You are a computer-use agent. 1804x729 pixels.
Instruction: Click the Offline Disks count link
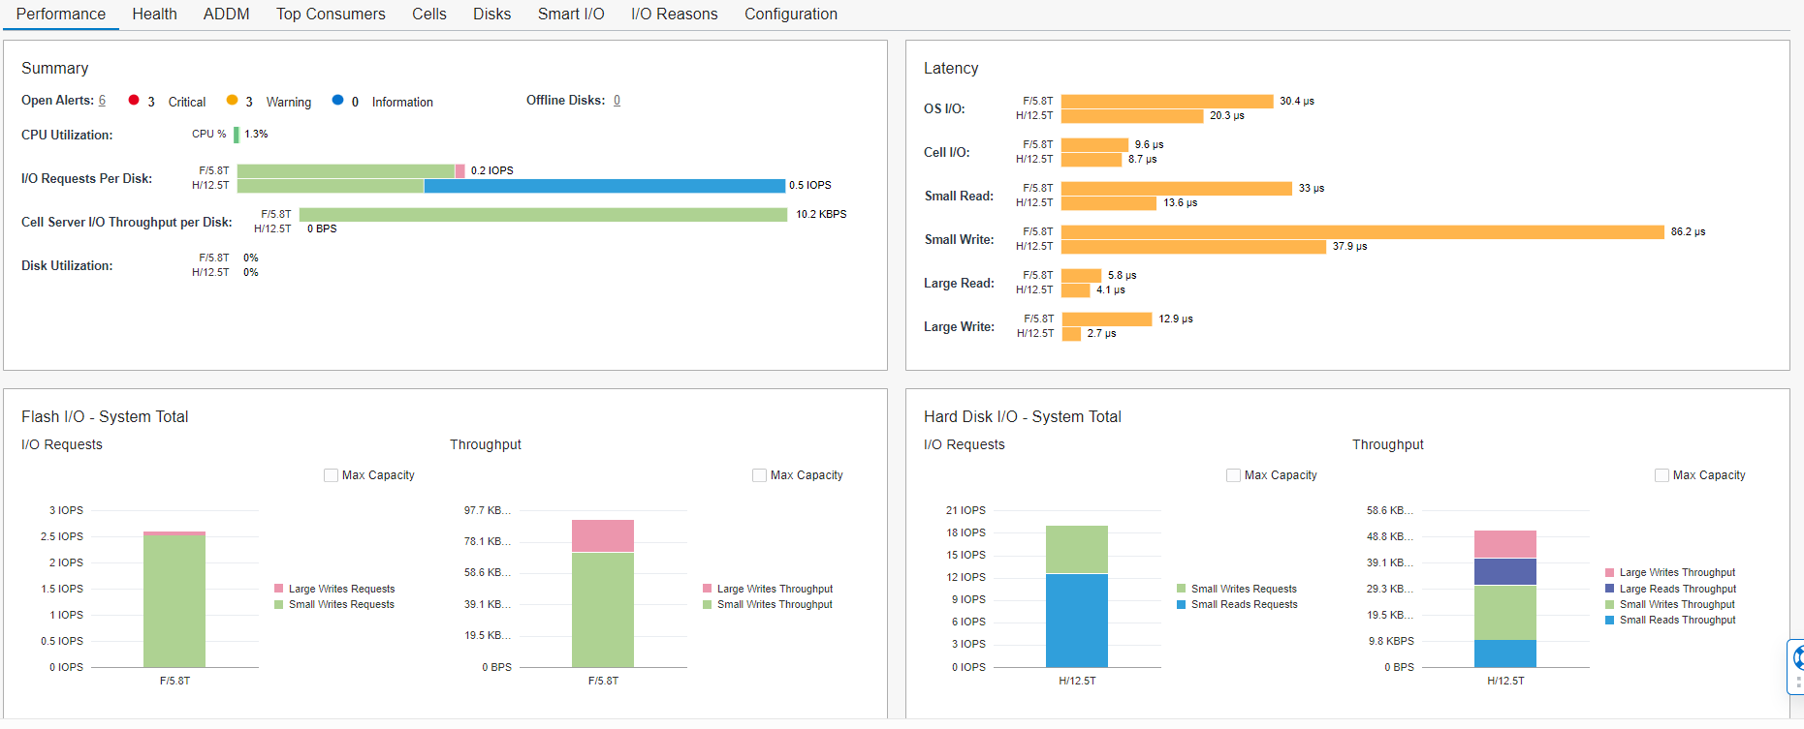point(617,101)
